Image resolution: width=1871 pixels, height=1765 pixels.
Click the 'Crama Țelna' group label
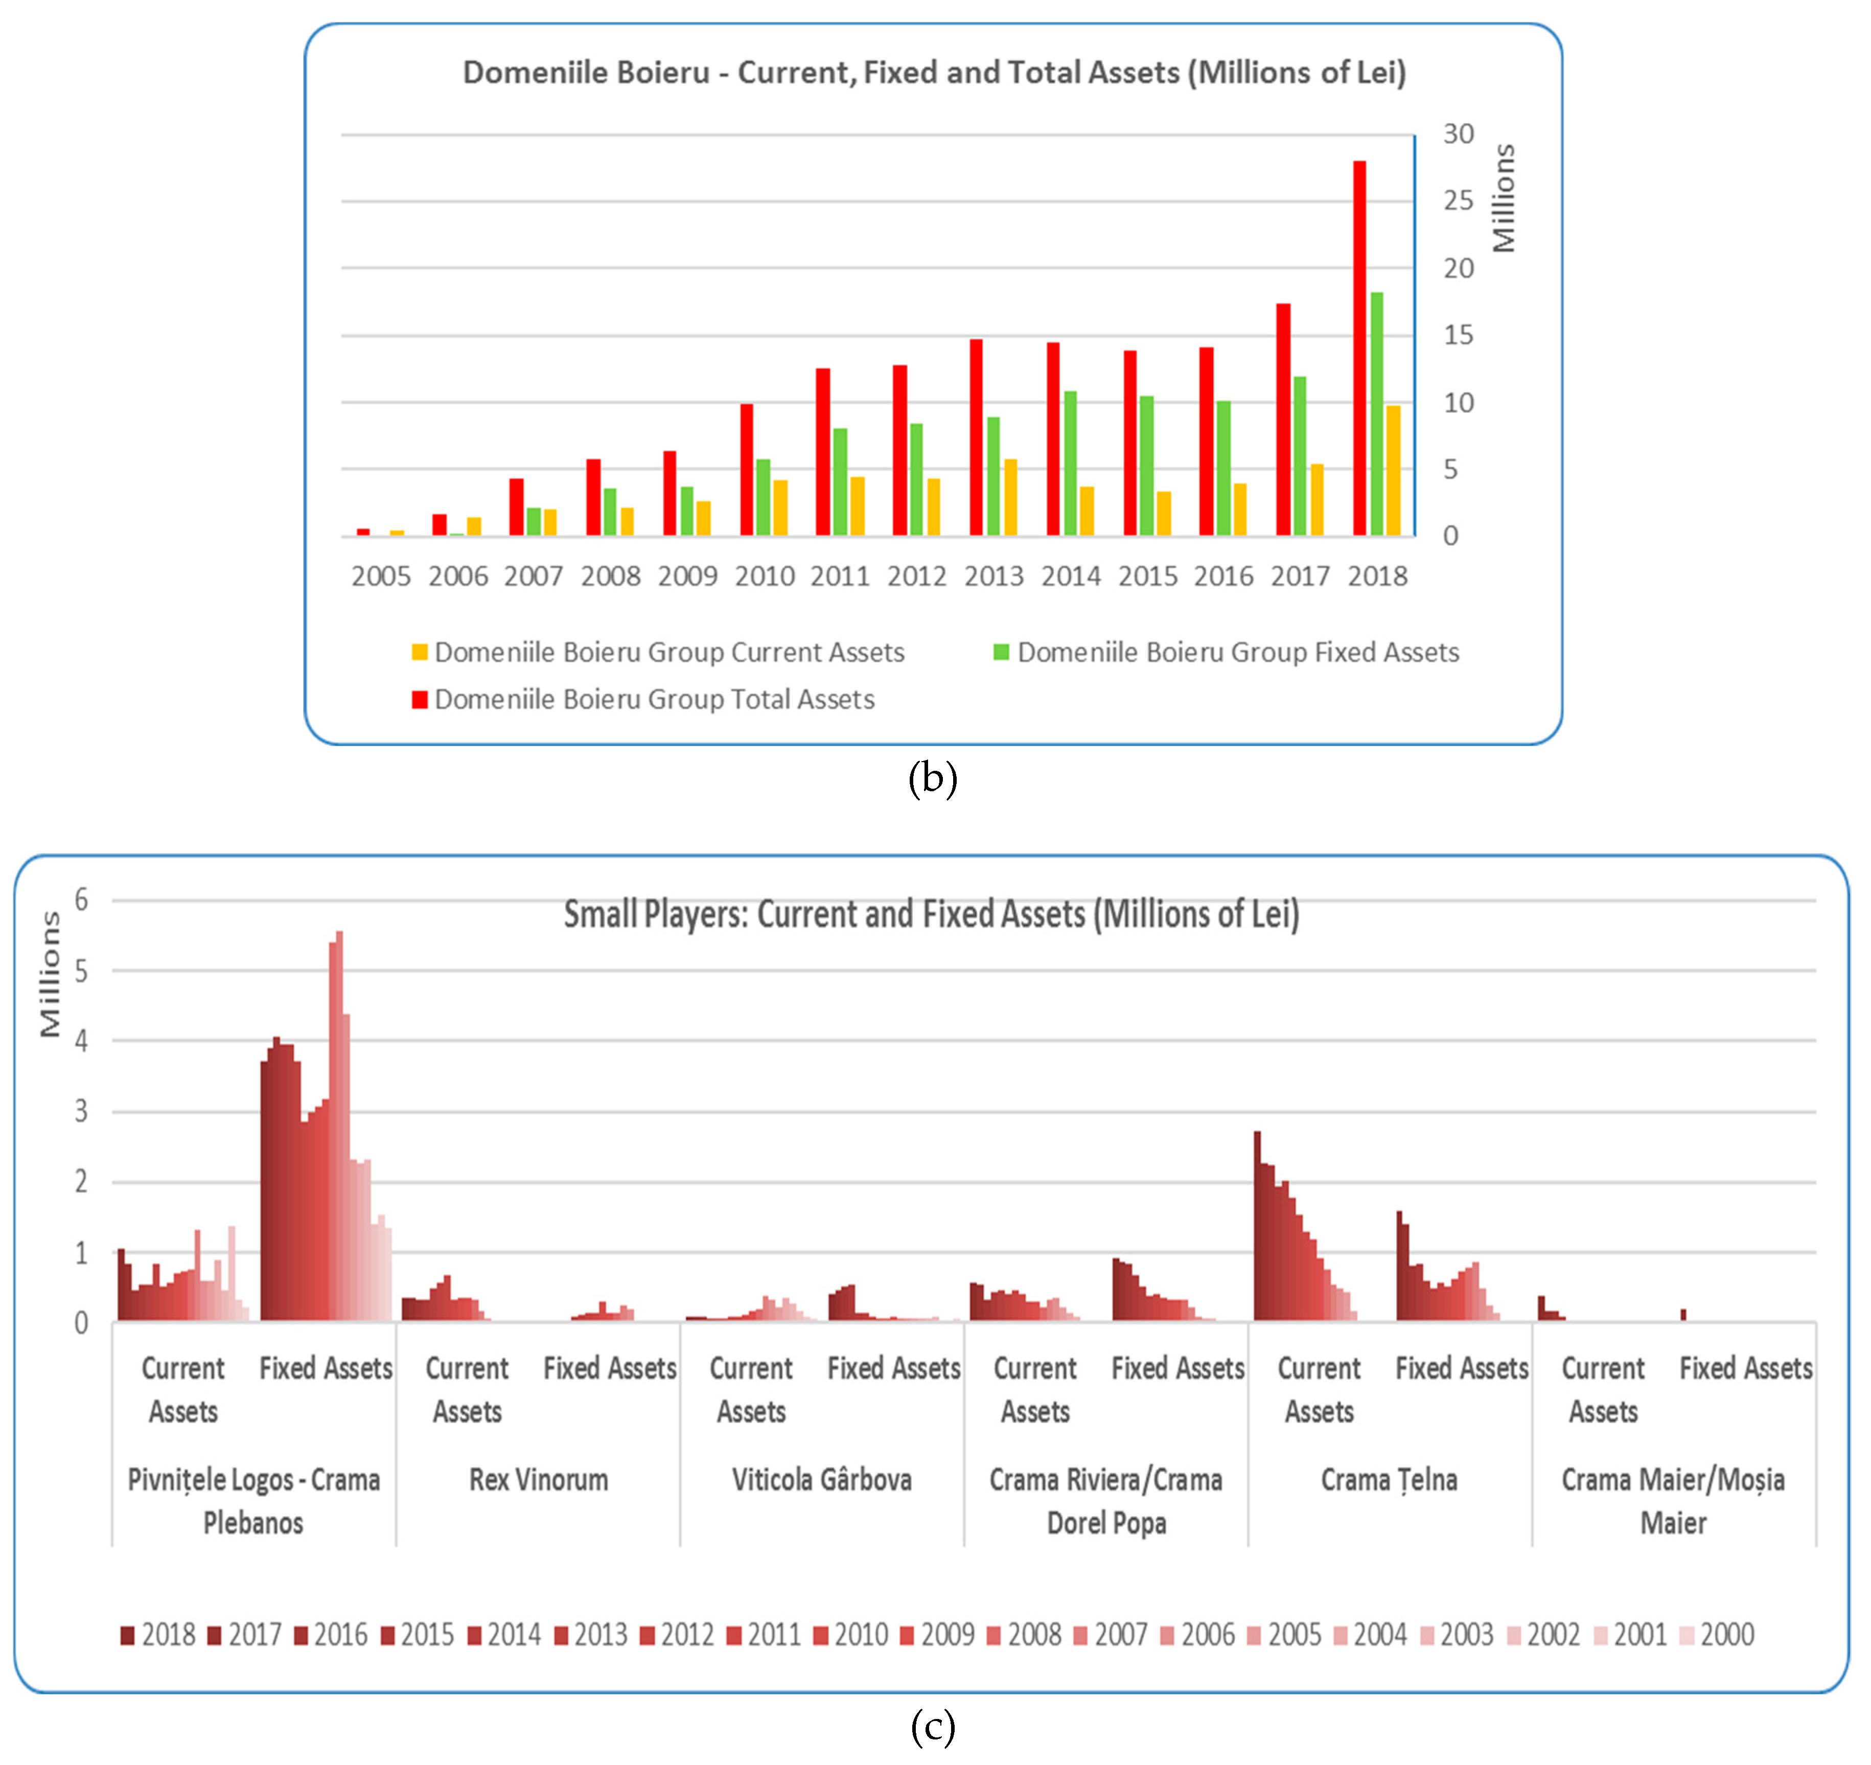[1389, 1480]
